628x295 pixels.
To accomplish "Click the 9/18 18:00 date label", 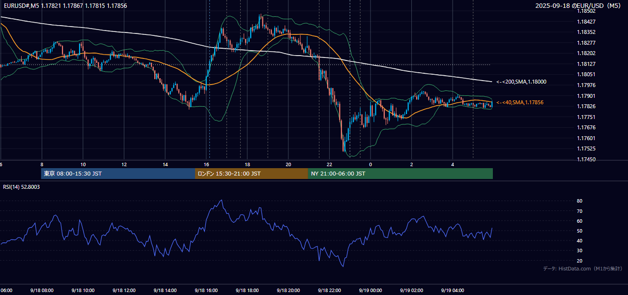I will coord(247,290).
